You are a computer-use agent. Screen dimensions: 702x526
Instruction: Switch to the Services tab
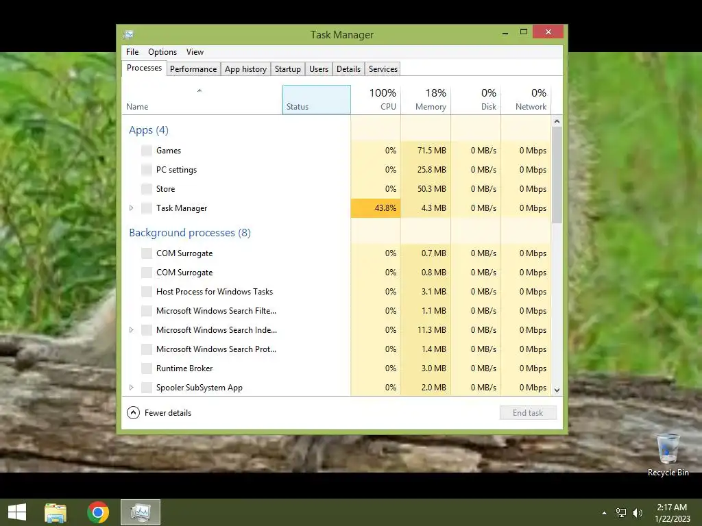coord(383,69)
